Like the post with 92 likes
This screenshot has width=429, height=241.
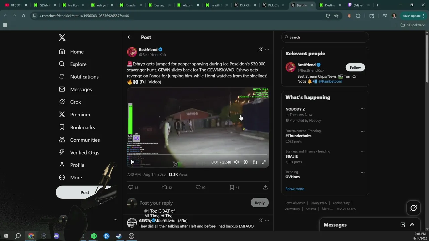coord(201,187)
